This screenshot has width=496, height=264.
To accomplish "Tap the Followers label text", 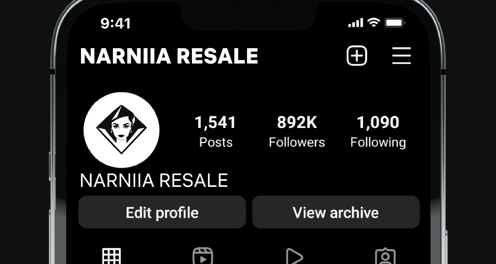I will (x=297, y=142).
